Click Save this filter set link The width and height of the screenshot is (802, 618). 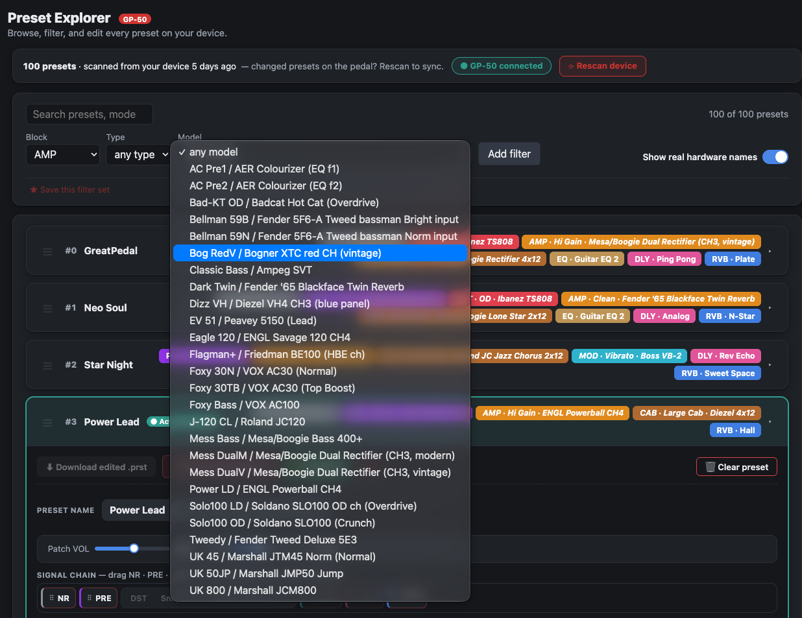pos(70,190)
